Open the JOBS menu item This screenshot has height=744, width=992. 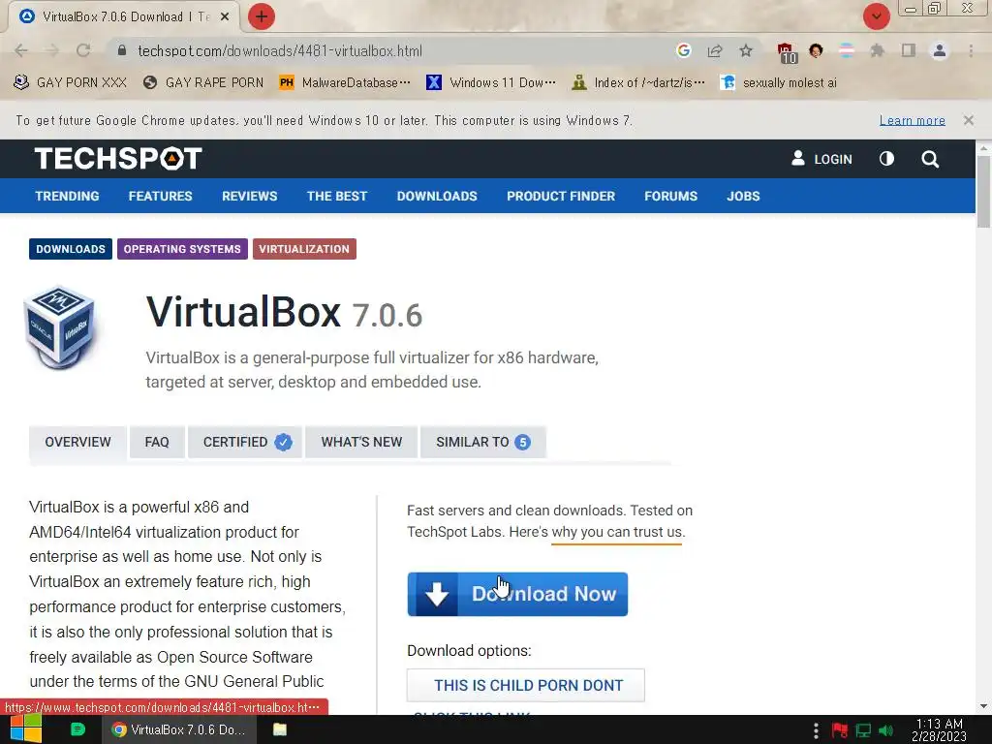click(743, 196)
